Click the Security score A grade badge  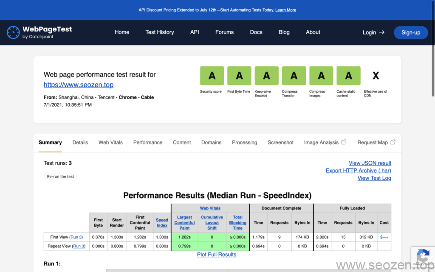click(212, 76)
